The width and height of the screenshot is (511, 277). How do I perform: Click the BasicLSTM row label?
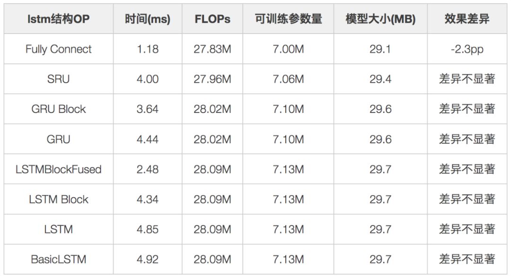click(x=58, y=260)
